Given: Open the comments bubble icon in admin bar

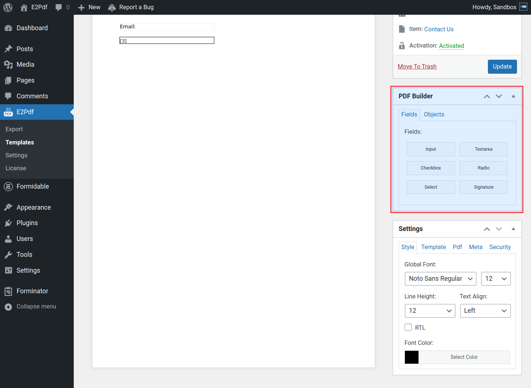Looking at the screenshot, I should point(59,7).
